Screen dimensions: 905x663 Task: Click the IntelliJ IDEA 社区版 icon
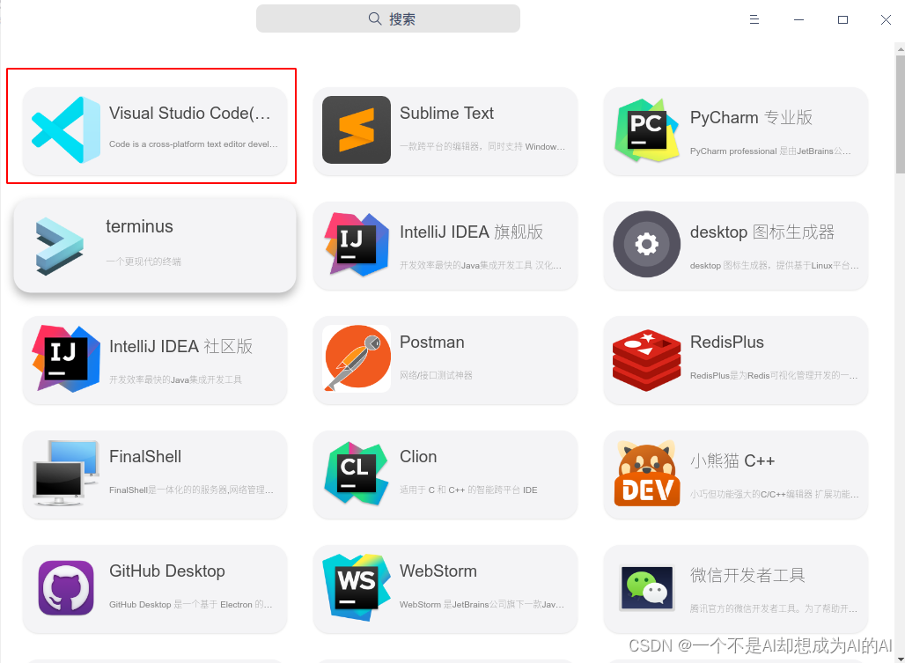66,358
